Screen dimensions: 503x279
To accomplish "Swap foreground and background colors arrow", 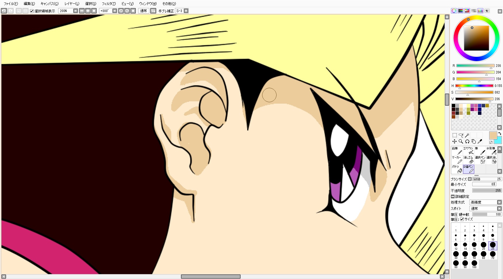I will pos(500,134).
